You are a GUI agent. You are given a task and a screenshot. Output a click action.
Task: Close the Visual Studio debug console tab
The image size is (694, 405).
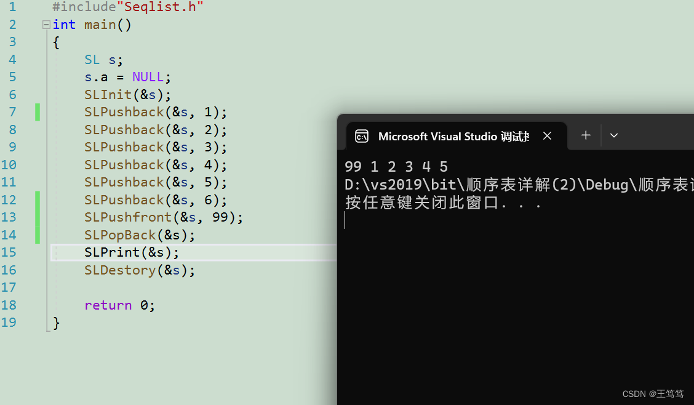pyautogui.click(x=548, y=136)
